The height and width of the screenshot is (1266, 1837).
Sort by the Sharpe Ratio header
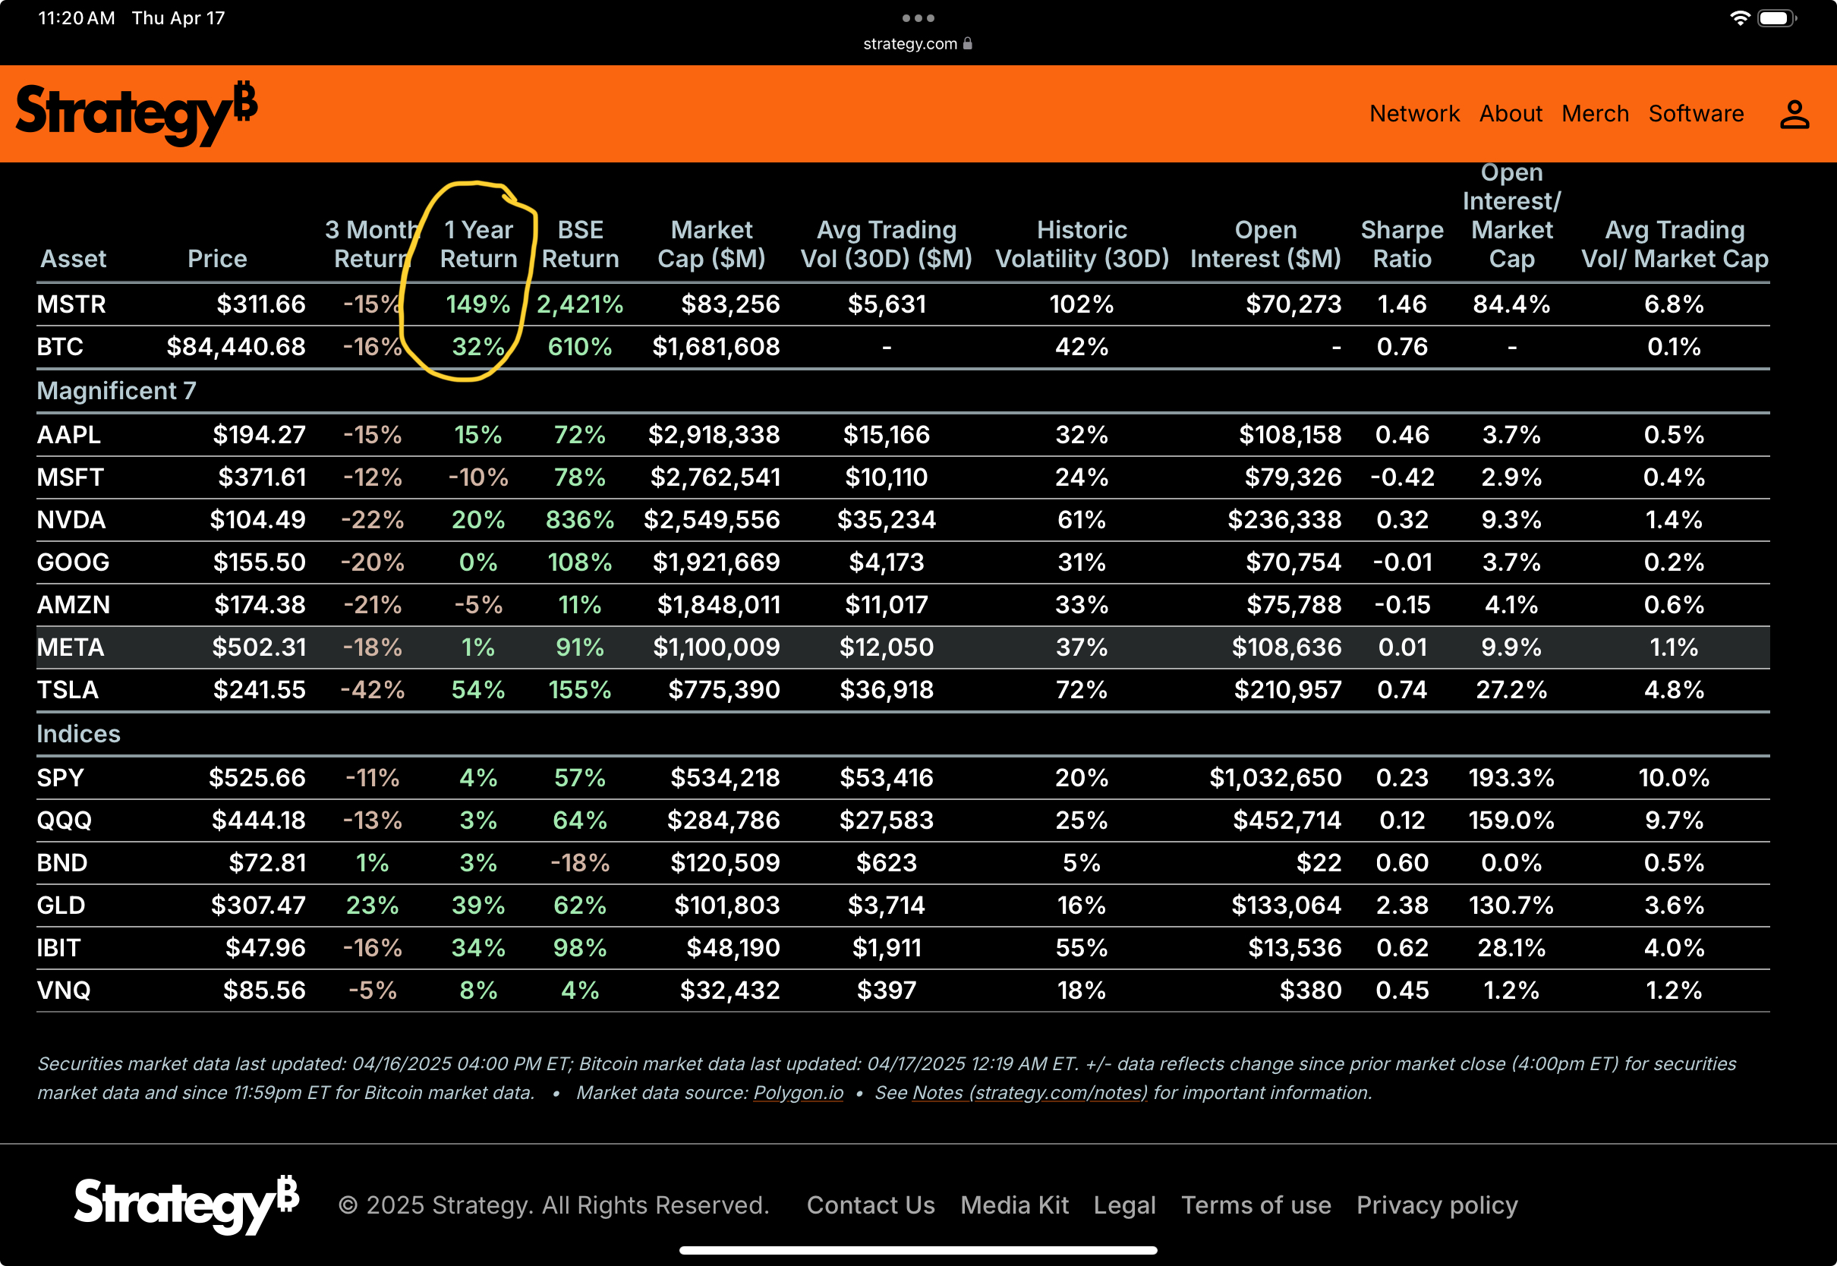1401,244
